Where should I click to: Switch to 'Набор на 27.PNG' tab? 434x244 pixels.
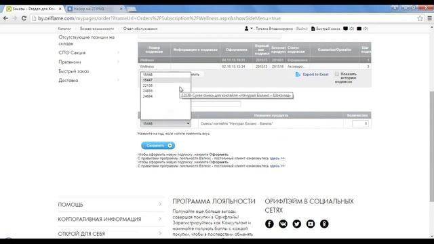pos(94,9)
